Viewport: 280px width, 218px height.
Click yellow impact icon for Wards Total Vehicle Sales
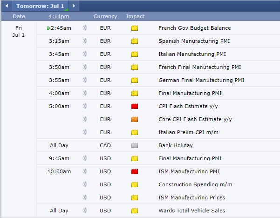[135, 211]
